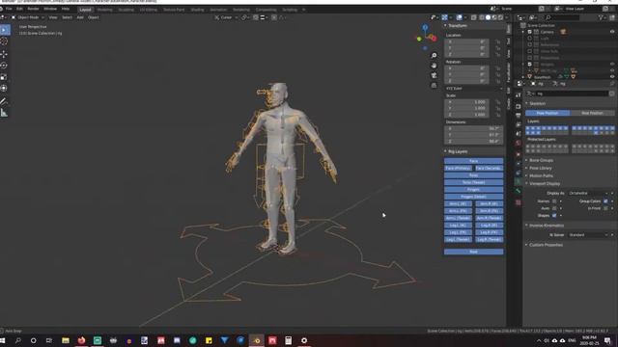
Task: Click the zoom magnifier viewport icon
Action: tap(434, 56)
